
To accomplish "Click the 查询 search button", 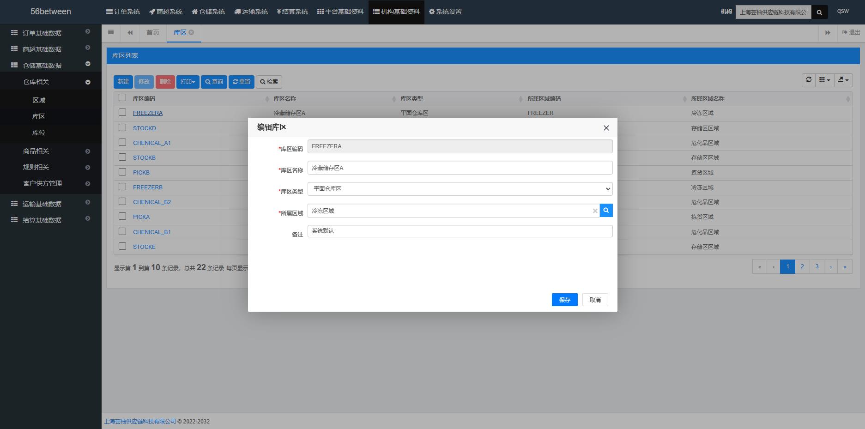I will [214, 82].
